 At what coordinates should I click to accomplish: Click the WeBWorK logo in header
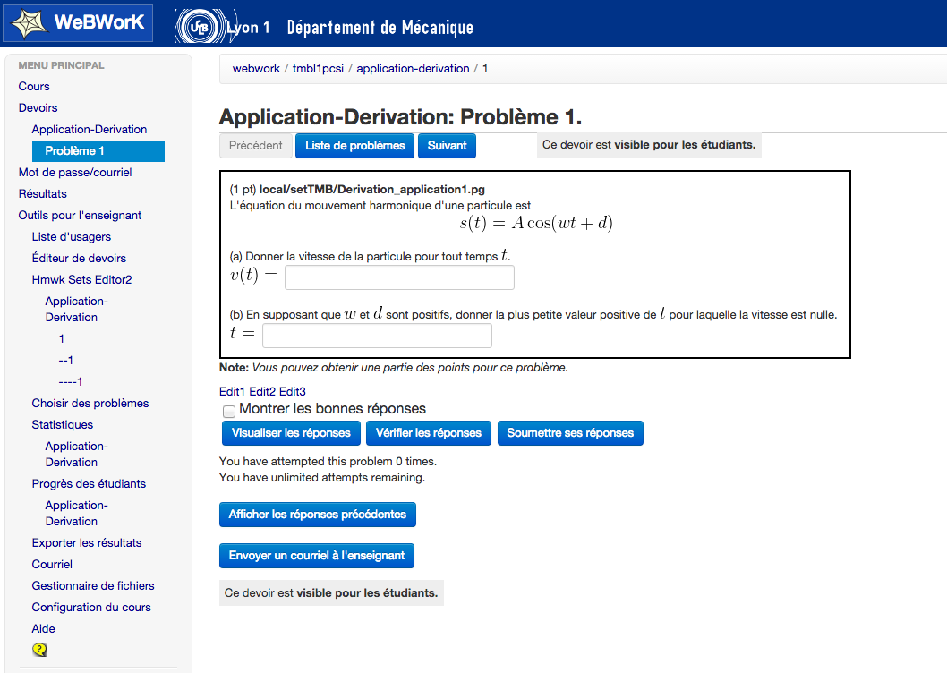point(78,23)
